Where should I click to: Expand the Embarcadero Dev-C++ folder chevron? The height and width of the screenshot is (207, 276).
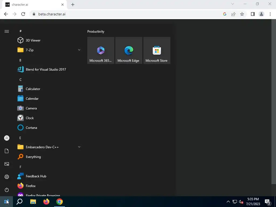point(79,147)
